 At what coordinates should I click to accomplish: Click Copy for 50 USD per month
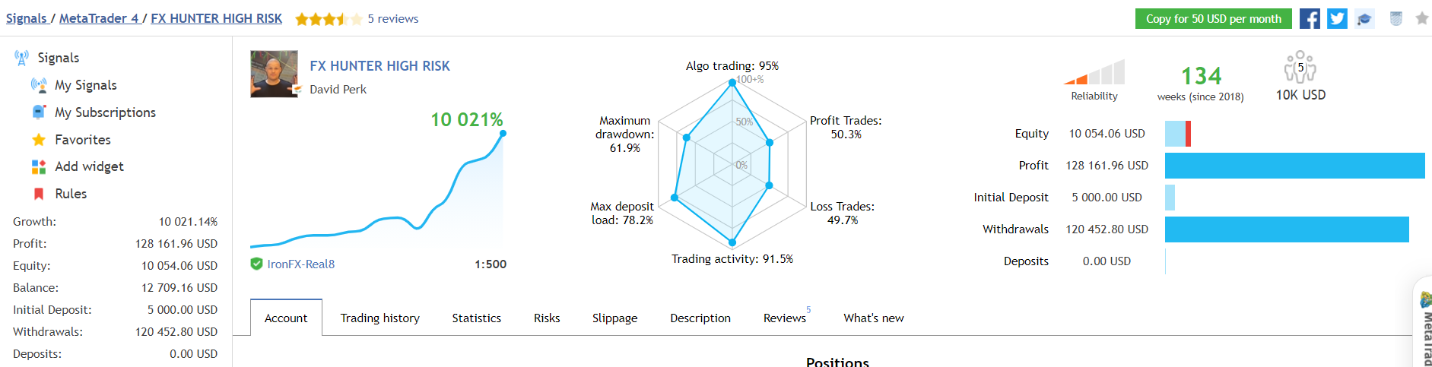pyautogui.click(x=1213, y=19)
